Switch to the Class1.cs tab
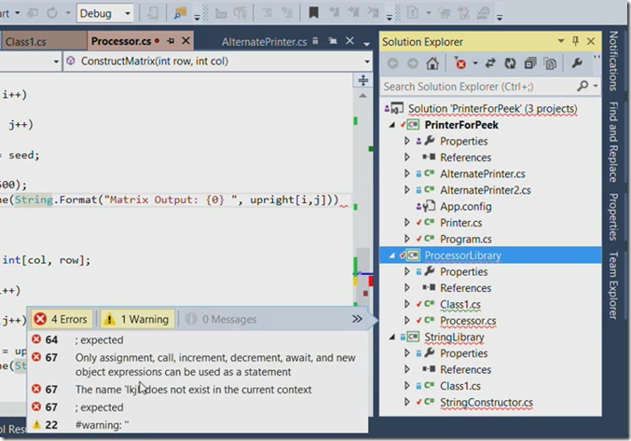The width and height of the screenshot is (631, 441). tap(26, 41)
